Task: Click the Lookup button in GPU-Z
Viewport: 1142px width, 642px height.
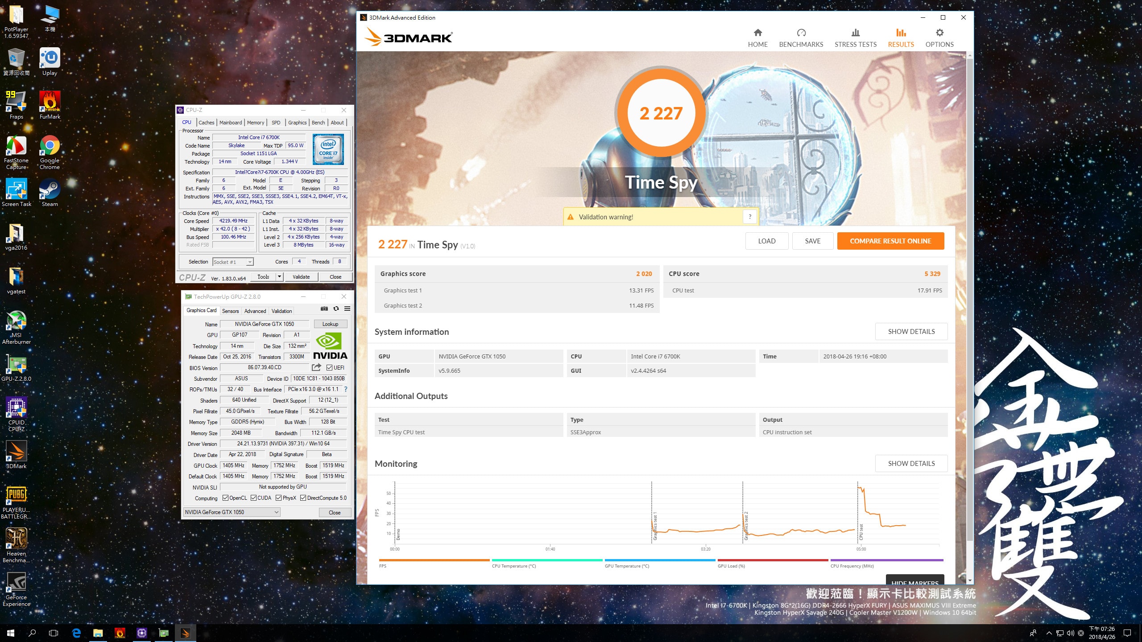Action: [331, 324]
